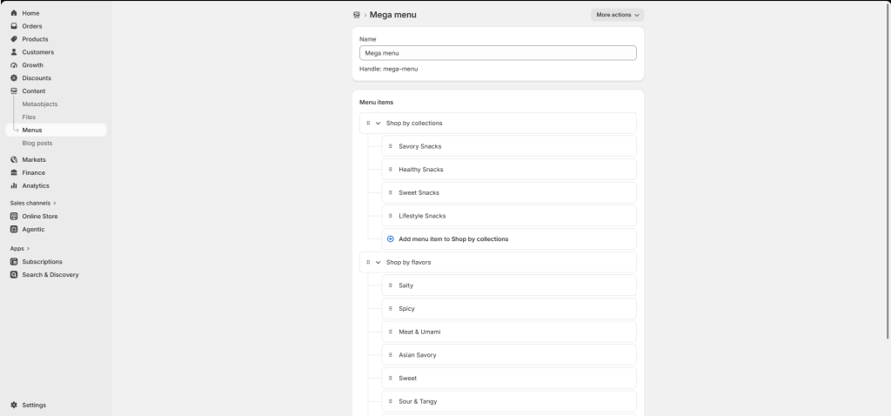Select the Healthy Snacks menu item
891x416 pixels.
(509, 170)
